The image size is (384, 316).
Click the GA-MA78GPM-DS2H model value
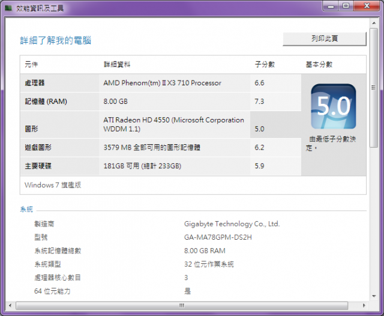pyautogui.click(x=218, y=237)
